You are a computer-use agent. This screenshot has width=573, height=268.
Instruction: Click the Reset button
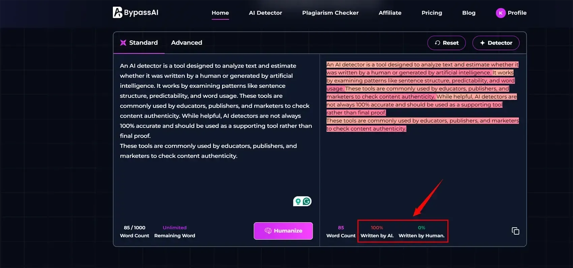point(446,43)
